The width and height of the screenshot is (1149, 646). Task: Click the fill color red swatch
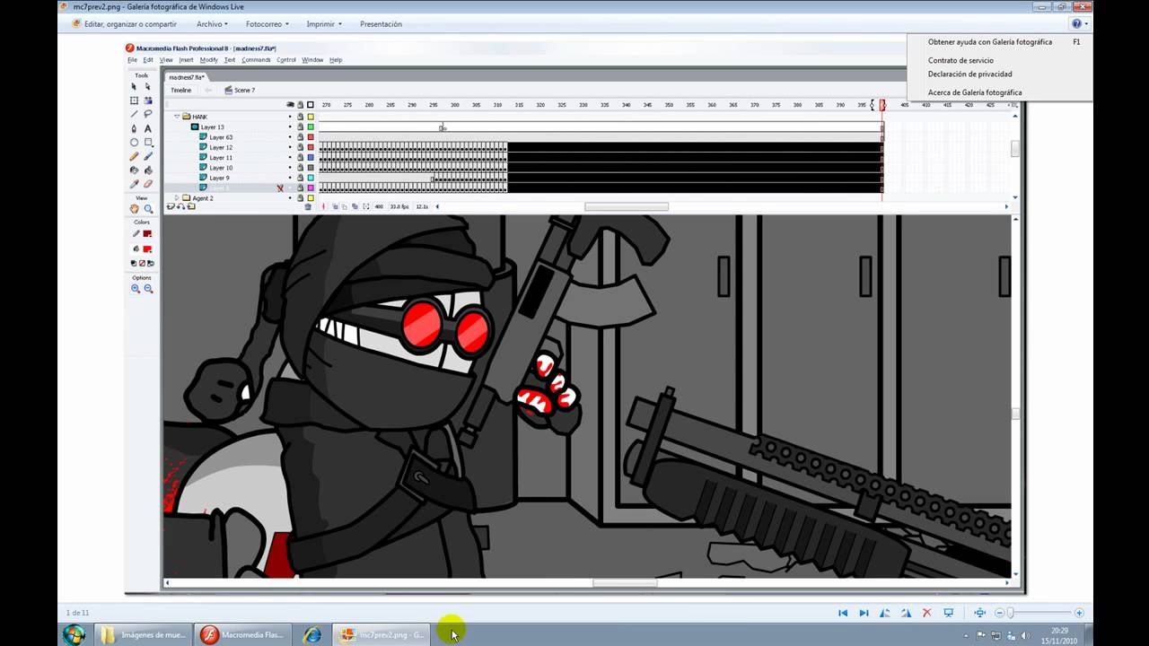tap(148, 249)
